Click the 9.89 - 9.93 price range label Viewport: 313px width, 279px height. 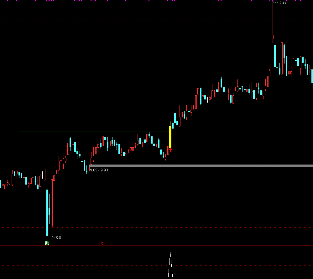[x=99, y=170]
